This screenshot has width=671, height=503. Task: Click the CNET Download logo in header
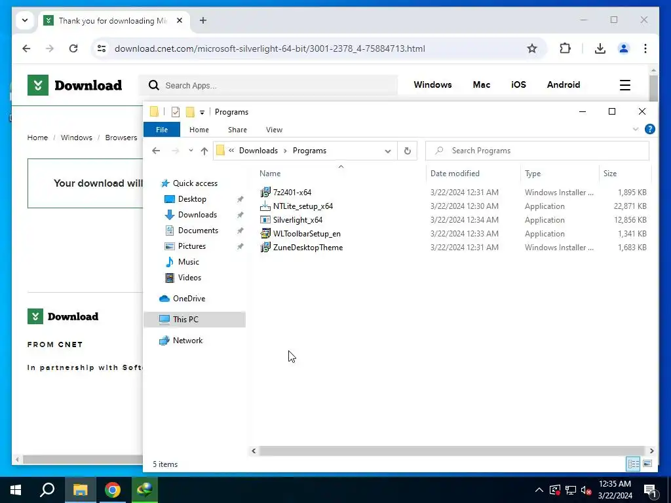(75, 85)
